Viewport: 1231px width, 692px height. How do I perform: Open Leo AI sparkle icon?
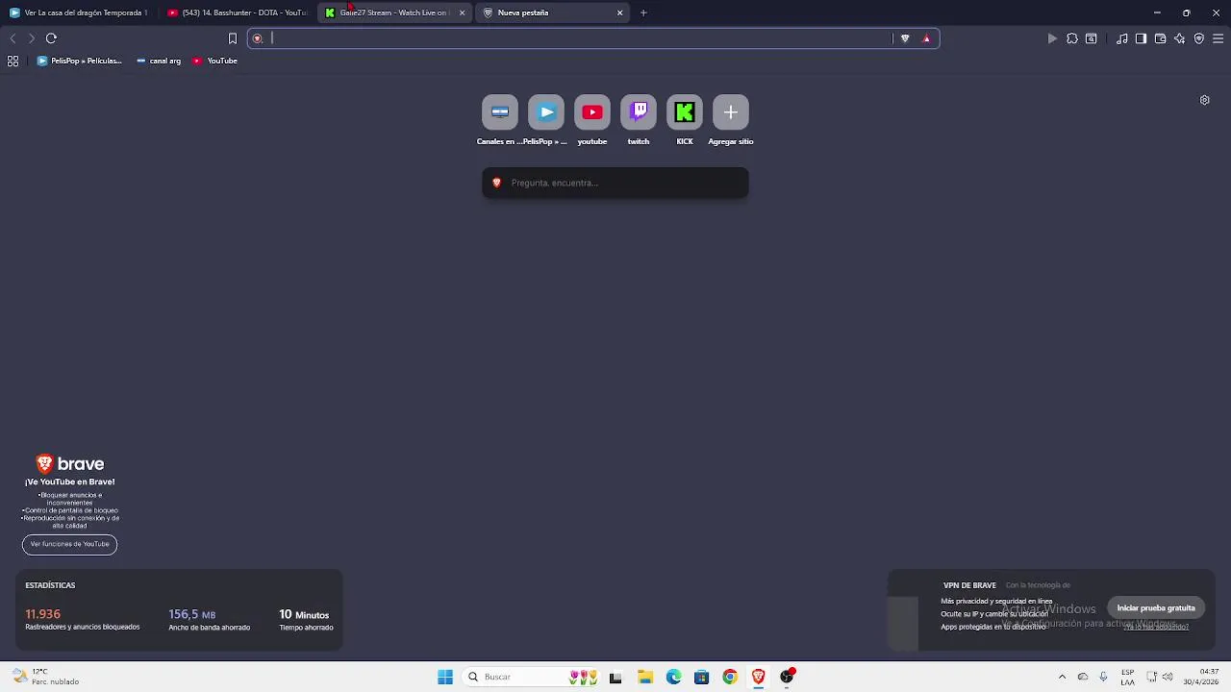click(1179, 38)
